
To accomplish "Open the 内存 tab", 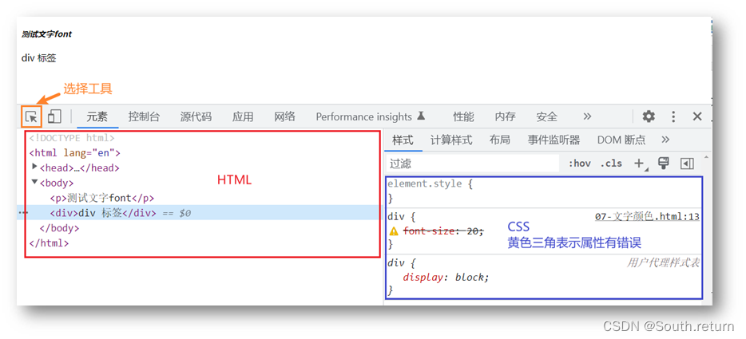I will [505, 117].
